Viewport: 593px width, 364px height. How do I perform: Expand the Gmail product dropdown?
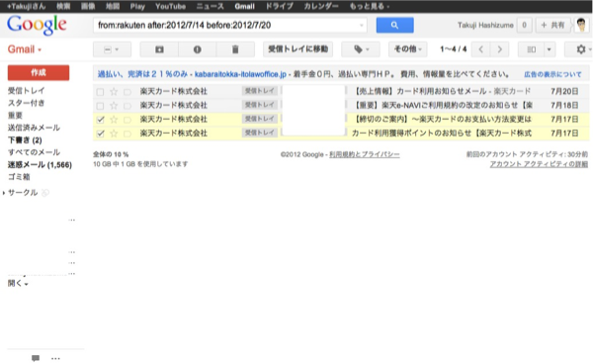tap(25, 49)
